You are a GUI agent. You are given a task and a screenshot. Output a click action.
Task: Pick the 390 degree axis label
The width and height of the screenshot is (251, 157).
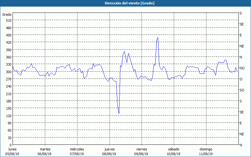point(9,50)
